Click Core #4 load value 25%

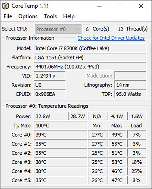[137, 171]
